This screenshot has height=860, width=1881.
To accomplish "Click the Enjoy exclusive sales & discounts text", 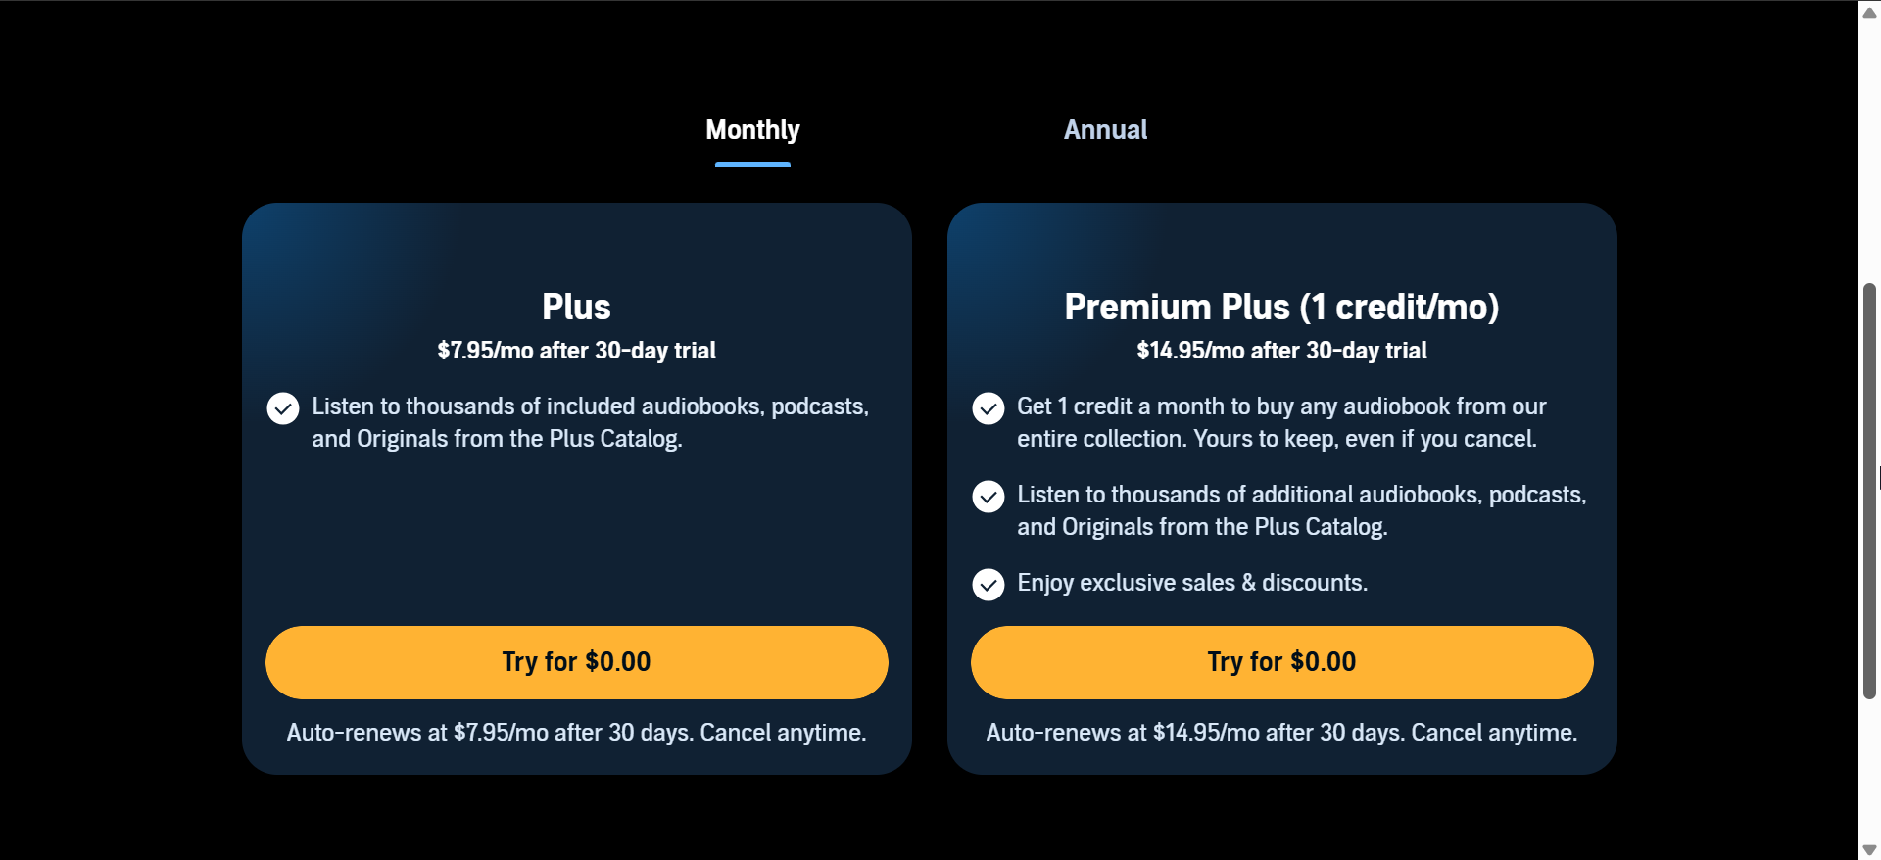I will coord(1192,583).
